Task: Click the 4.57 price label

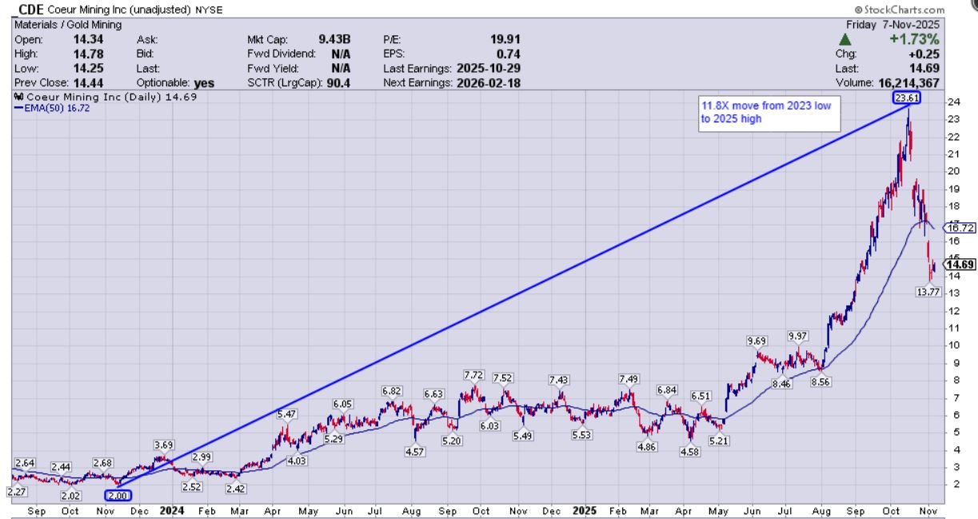Action: 414,453
